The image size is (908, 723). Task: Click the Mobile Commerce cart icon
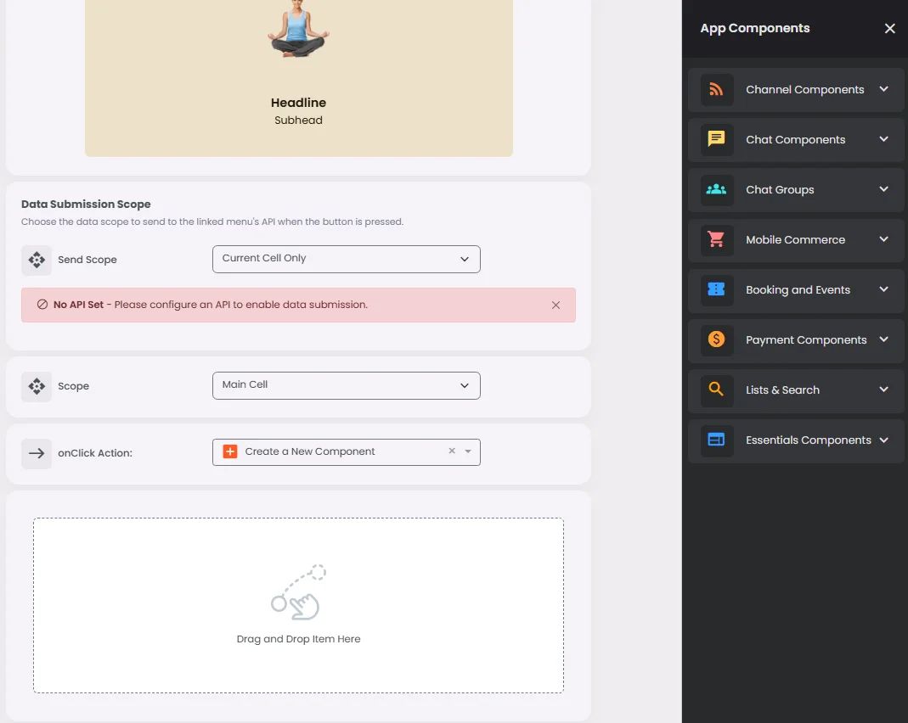716,239
